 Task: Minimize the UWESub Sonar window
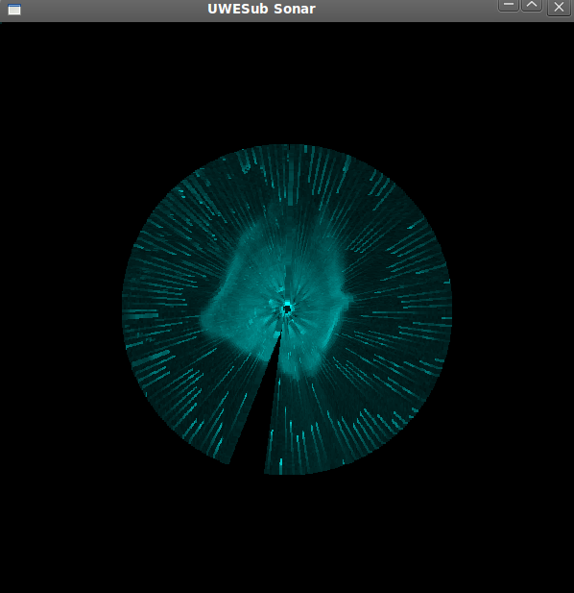[509, 6]
